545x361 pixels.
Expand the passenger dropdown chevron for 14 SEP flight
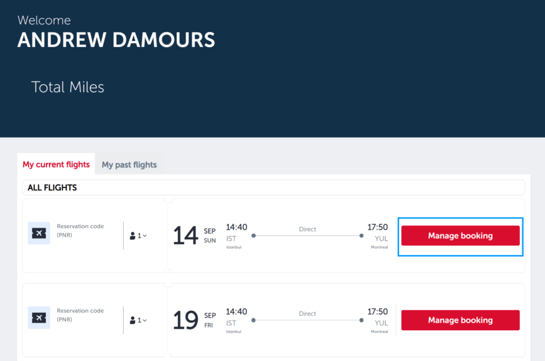145,235
